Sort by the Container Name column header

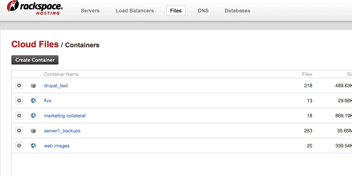point(61,74)
